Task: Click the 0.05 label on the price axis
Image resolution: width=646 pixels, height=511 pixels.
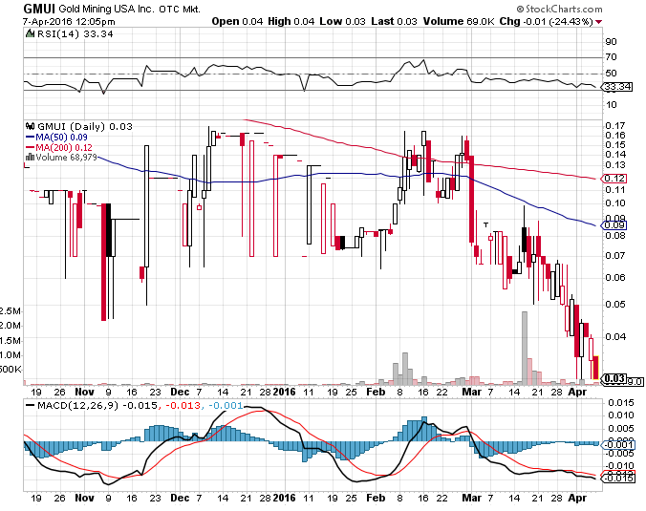Action: pos(615,305)
